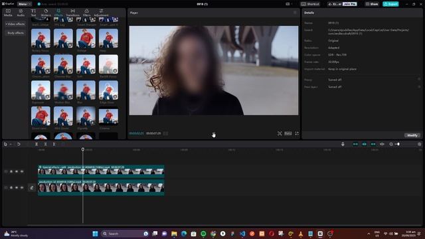Click the Cover icon beside main track

pos(32,187)
